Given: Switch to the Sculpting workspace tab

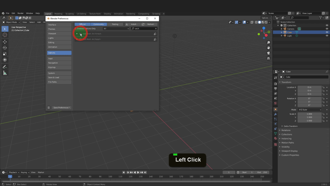Looking at the screenshot, I should [x=69, y=14].
